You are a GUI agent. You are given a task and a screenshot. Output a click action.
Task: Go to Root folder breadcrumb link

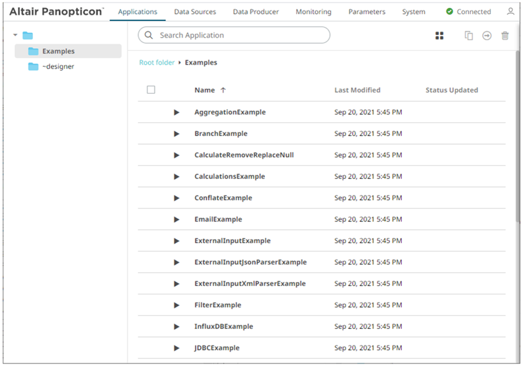pyautogui.click(x=157, y=63)
